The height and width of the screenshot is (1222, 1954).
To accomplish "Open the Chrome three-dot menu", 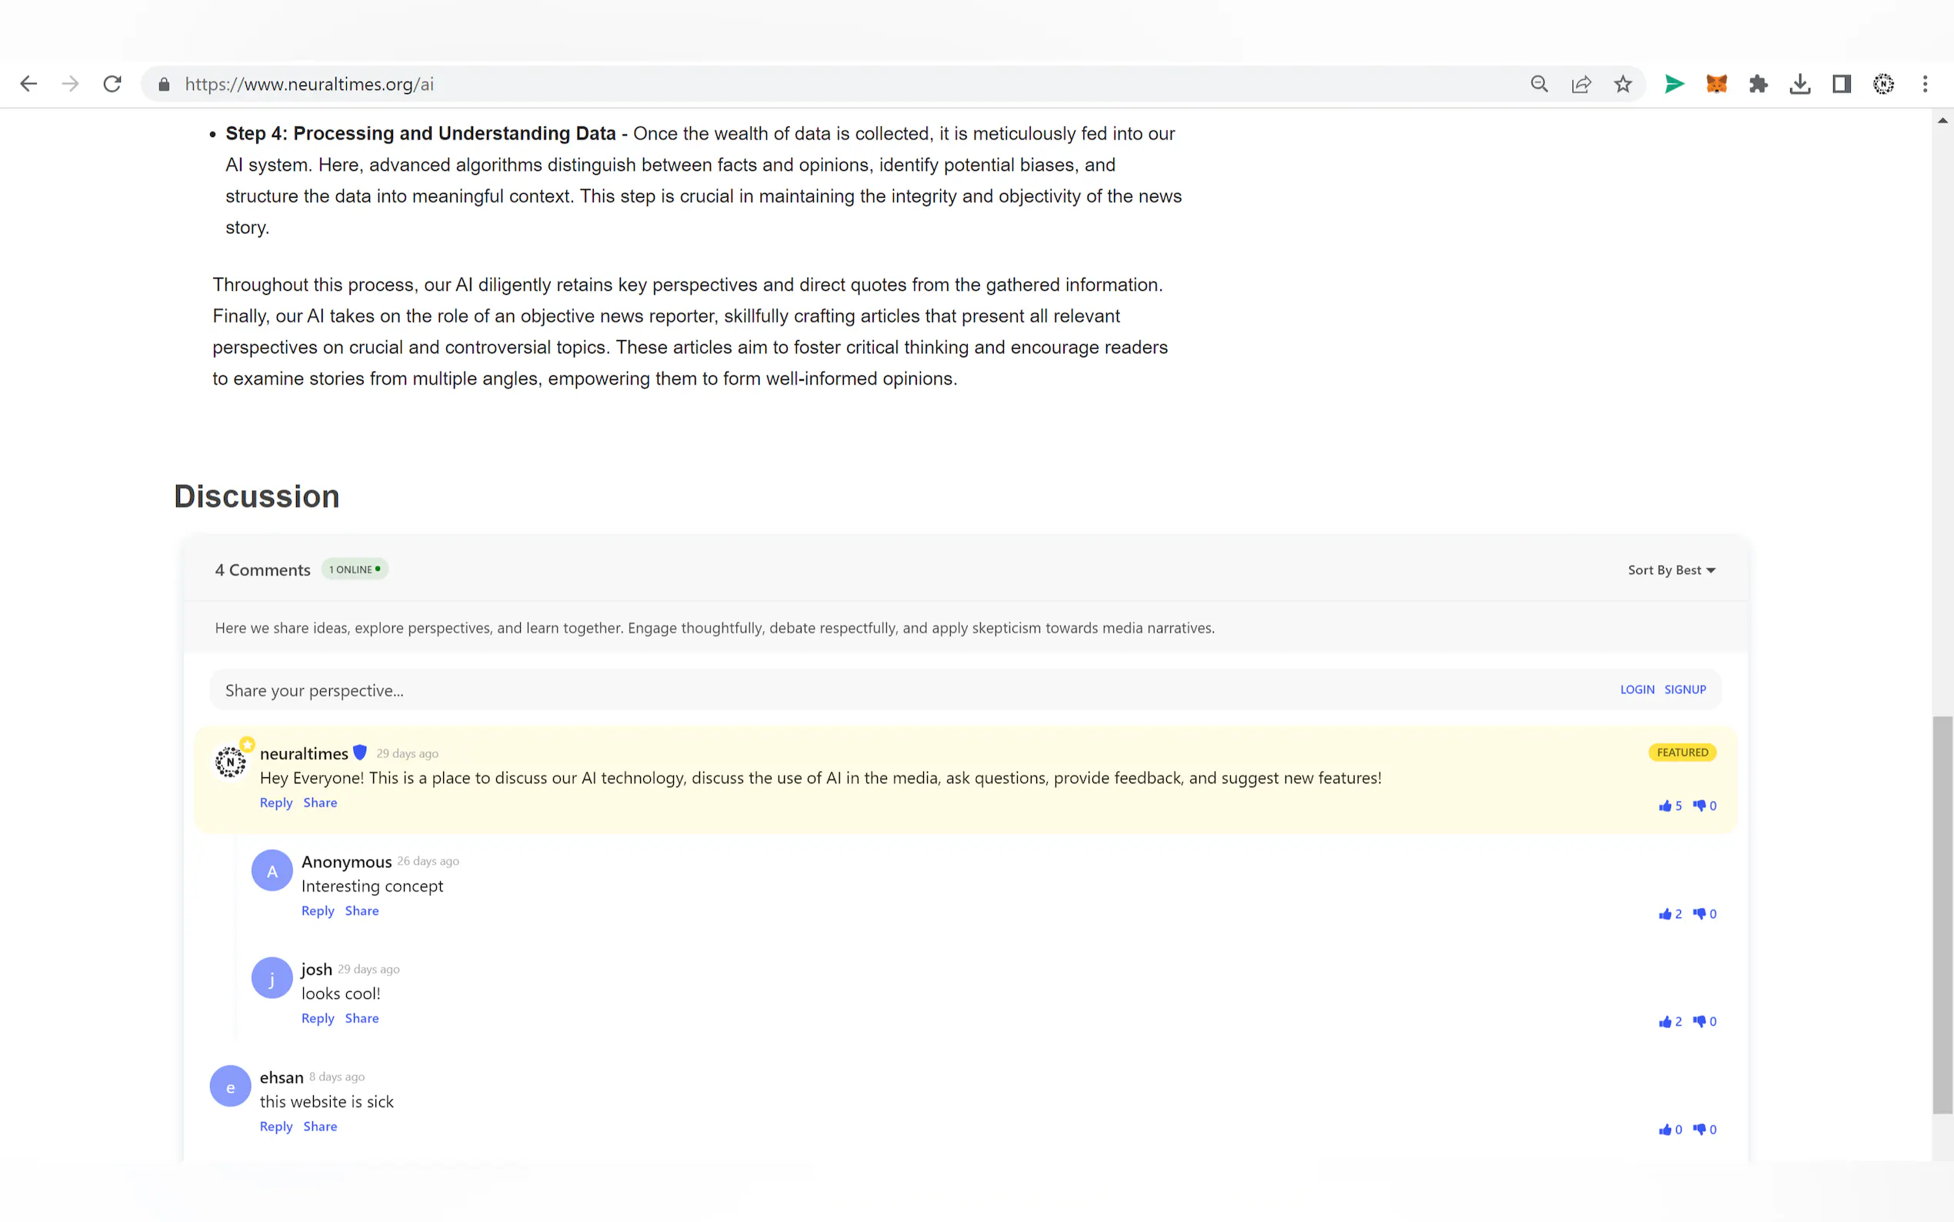I will point(1925,84).
